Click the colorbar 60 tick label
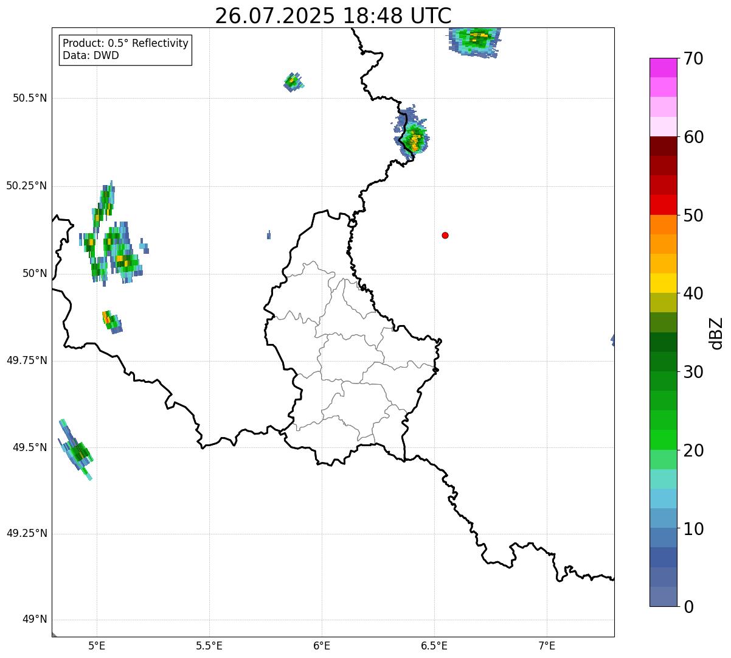 tap(693, 137)
